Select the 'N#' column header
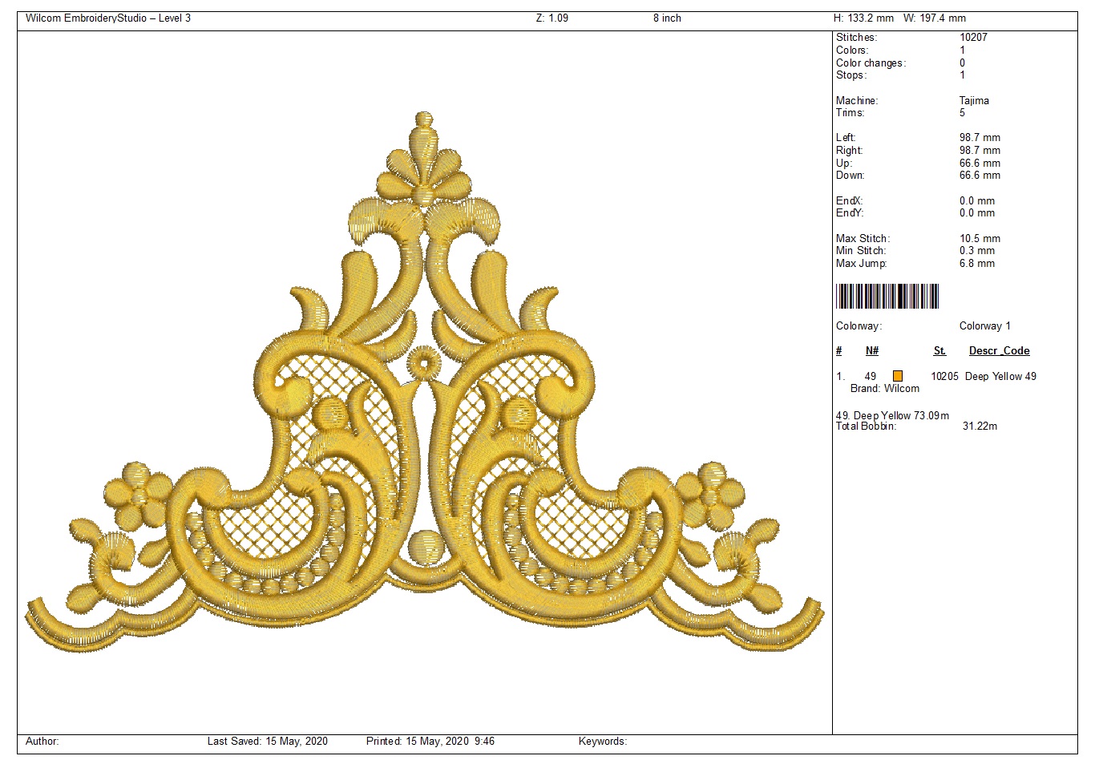Image resolution: width=1099 pixels, height=764 pixels. tap(872, 351)
